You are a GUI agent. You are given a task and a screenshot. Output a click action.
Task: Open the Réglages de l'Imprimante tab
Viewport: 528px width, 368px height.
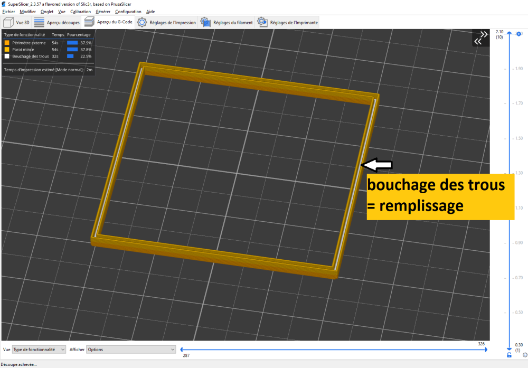click(288, 22)
